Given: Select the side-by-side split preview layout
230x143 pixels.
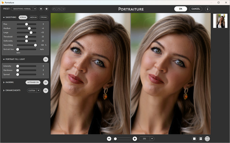Looking at the screenshot, I should pyautogui.click(x=207, y=139).
